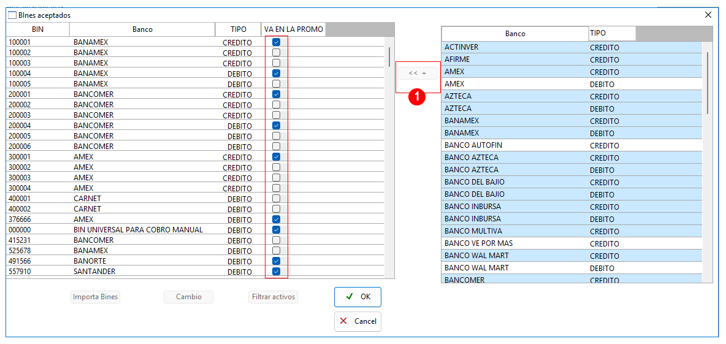Select BANCO VE POR MAS row

(572, 243)
